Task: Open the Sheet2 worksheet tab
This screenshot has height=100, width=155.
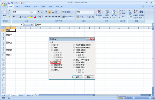Action: point(22,95)
